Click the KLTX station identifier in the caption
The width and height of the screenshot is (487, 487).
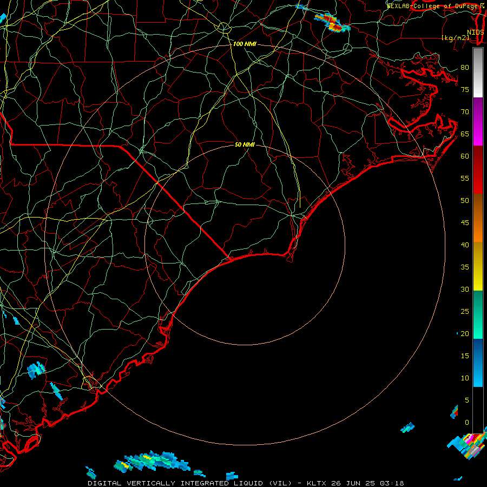(x=316, y=483)
